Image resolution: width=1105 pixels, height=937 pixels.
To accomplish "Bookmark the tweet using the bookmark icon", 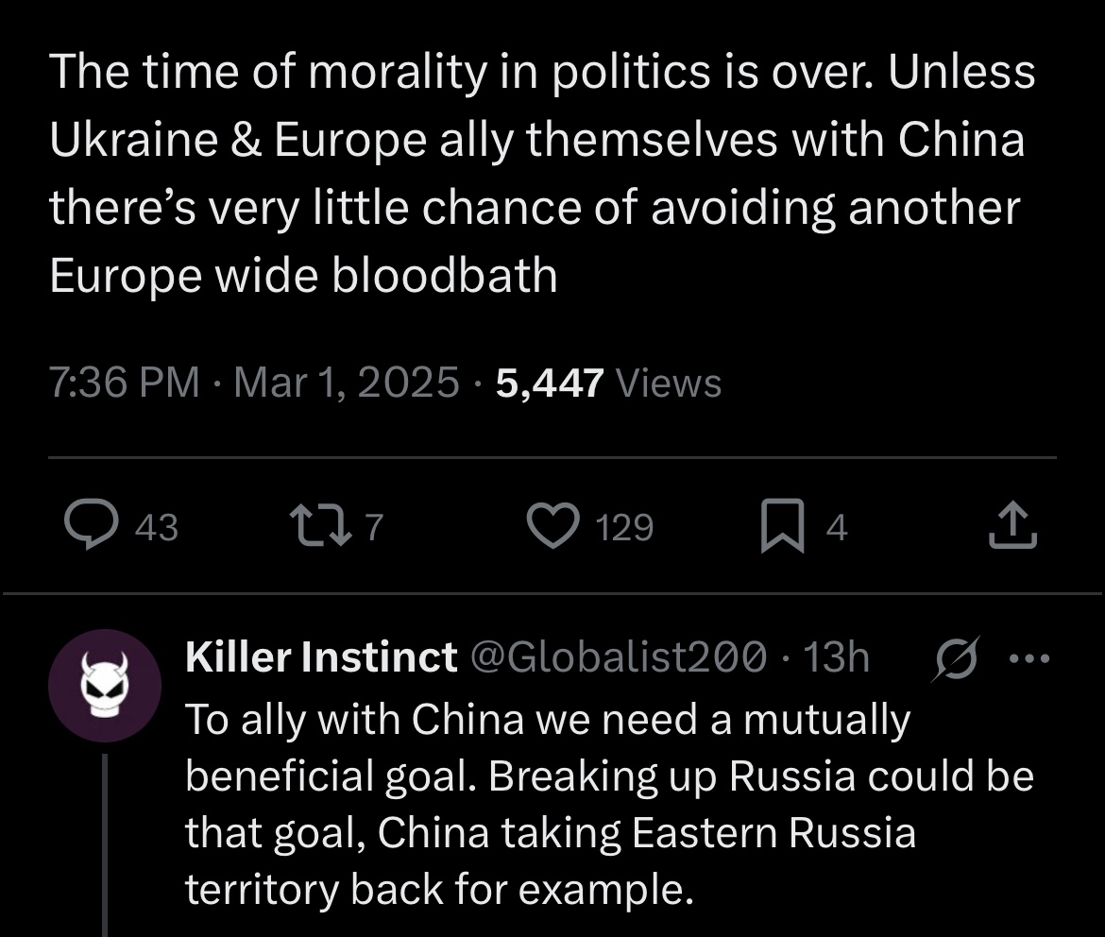I will (782, 527).
